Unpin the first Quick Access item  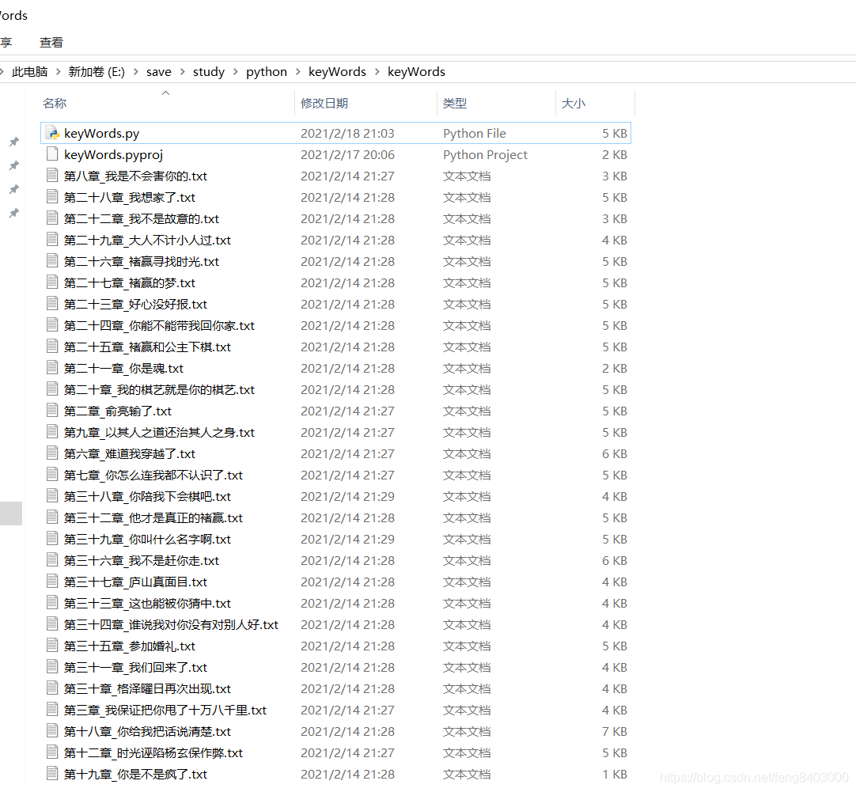13,142
